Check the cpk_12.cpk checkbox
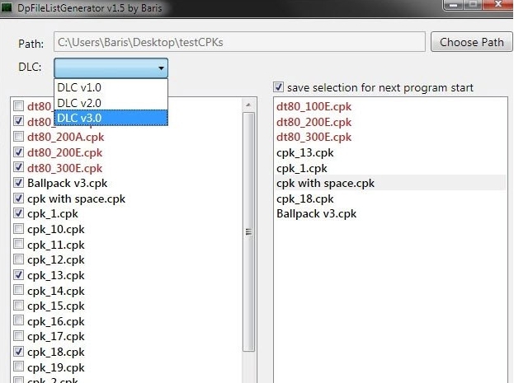 (18, 259)
